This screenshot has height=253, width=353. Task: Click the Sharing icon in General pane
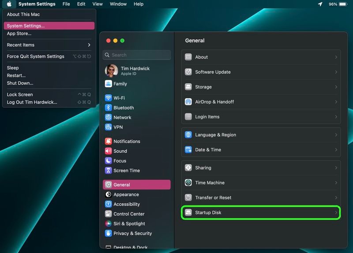coord(188,167)
